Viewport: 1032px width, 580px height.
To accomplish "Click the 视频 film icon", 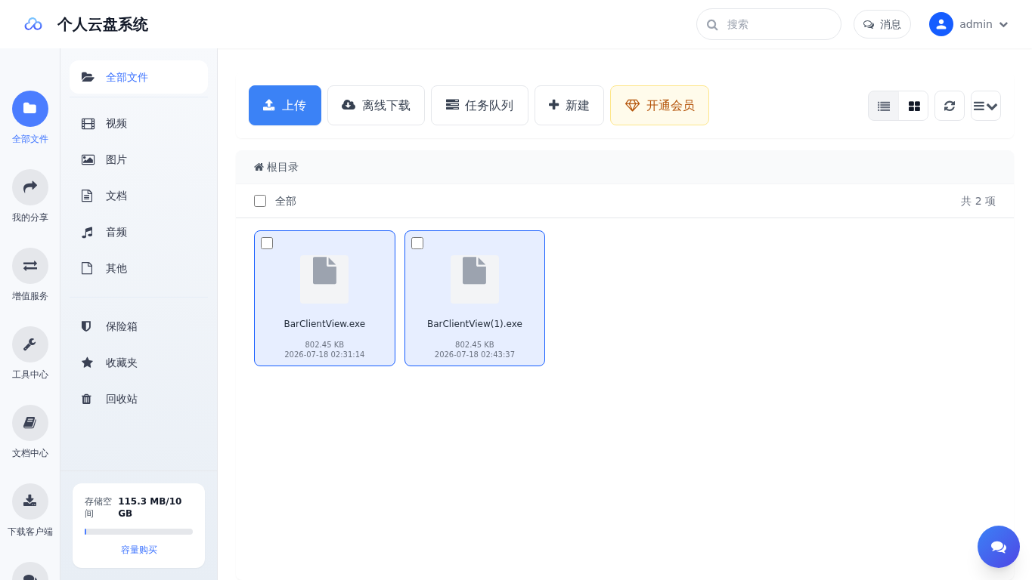I will coord(88,124).
